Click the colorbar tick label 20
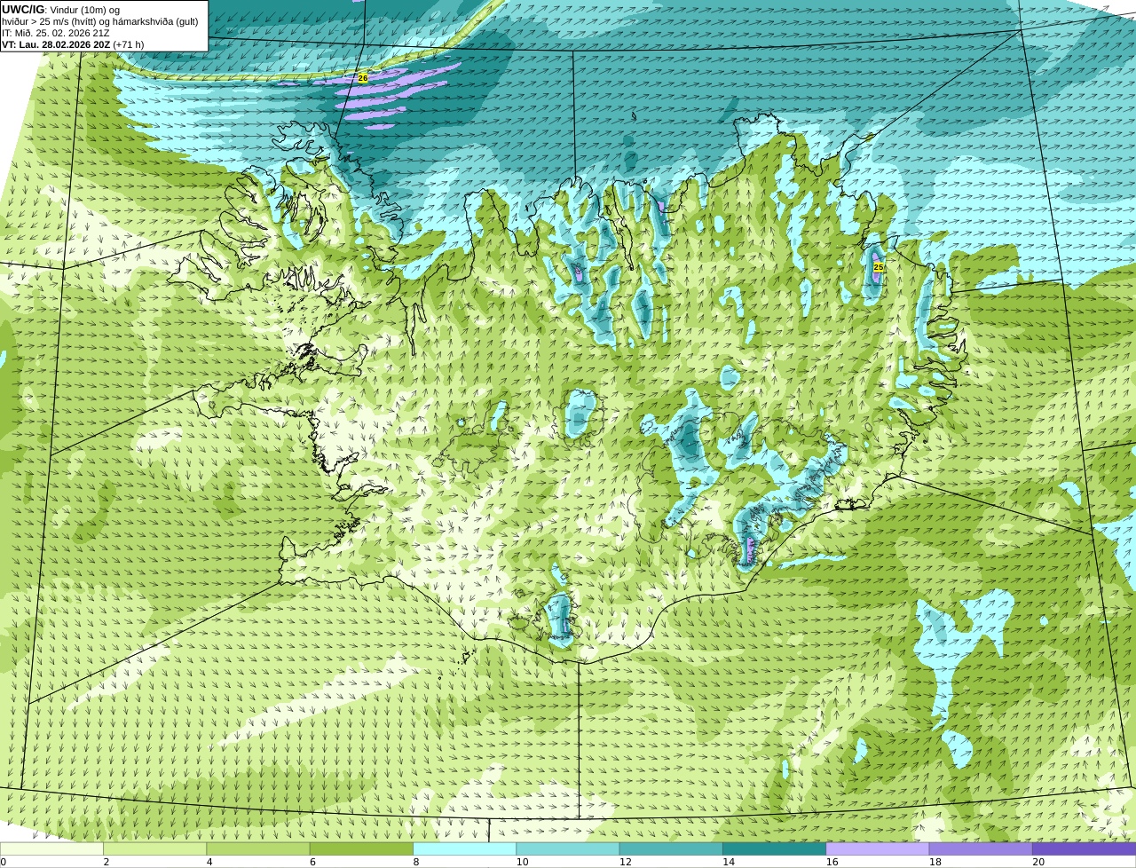The image size is (1136, 868). [x=1038, y=862]
